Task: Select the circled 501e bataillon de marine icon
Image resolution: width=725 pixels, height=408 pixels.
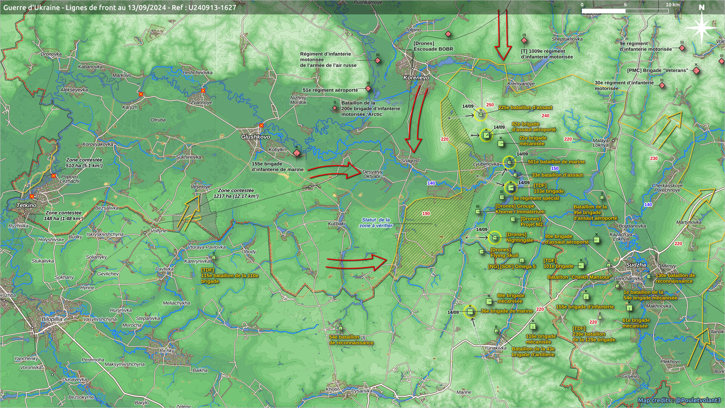Action: click(509, 162)
